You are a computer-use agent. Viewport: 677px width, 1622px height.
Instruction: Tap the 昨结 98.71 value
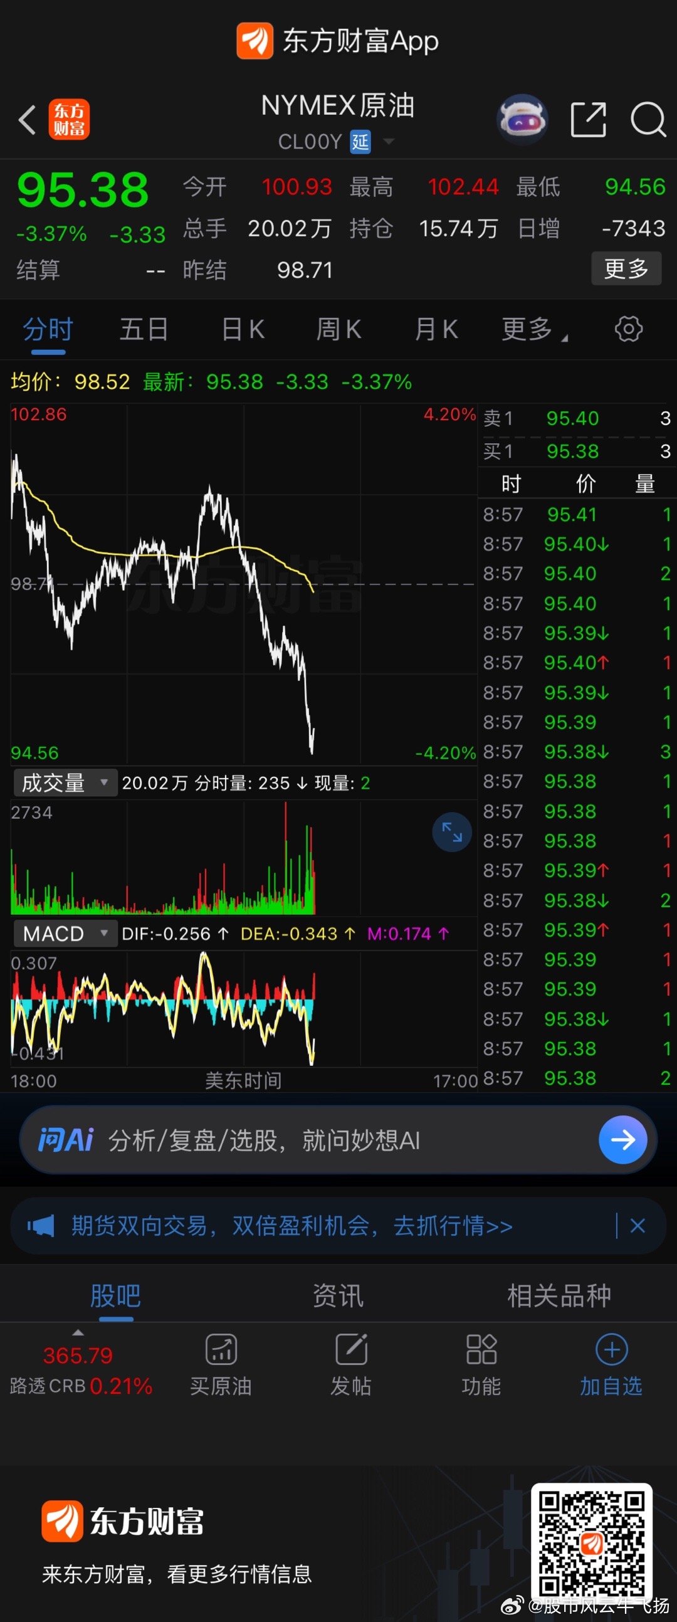pyautogui.click(x=305, y=270)
